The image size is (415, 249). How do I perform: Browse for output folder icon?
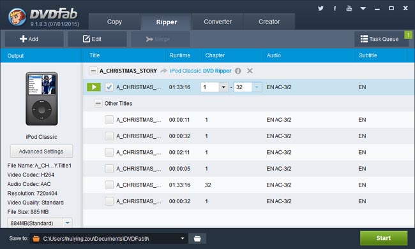pyautogui.click(x=197, y=238)
